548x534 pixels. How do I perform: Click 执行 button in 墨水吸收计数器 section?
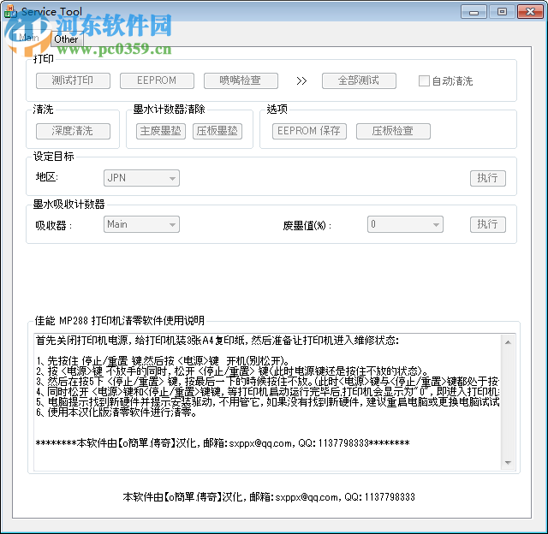coord(488,224)
